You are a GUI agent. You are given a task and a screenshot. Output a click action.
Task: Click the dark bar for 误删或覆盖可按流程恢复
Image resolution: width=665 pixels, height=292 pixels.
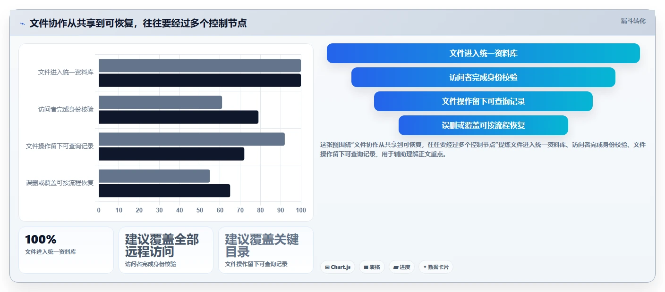pos(164,190)
